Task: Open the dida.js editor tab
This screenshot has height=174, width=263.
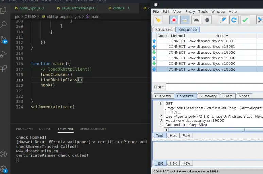Action: tap(119, 8)
